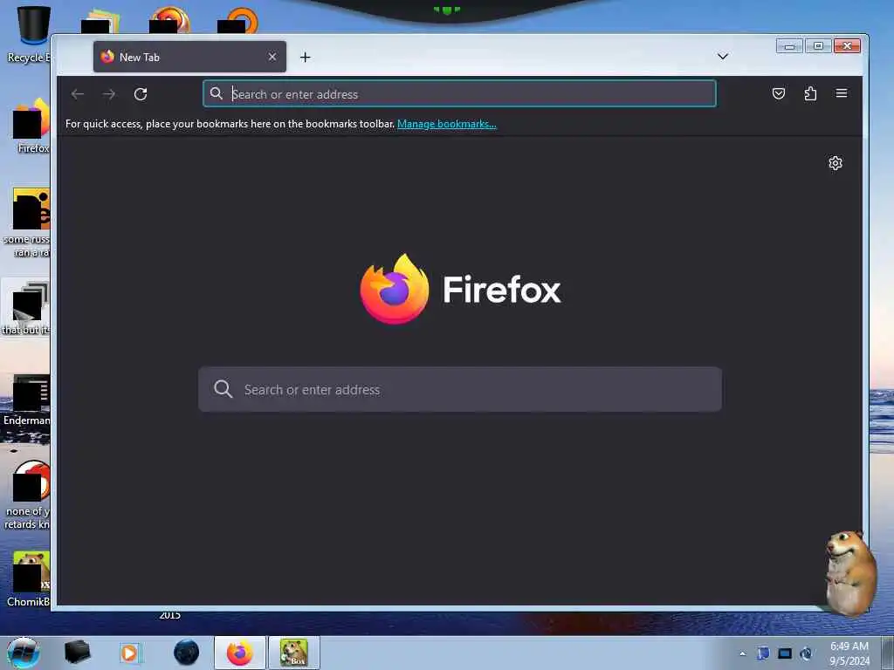
Task: Select the Firefox taskbar button
Action: pos(240,653)
